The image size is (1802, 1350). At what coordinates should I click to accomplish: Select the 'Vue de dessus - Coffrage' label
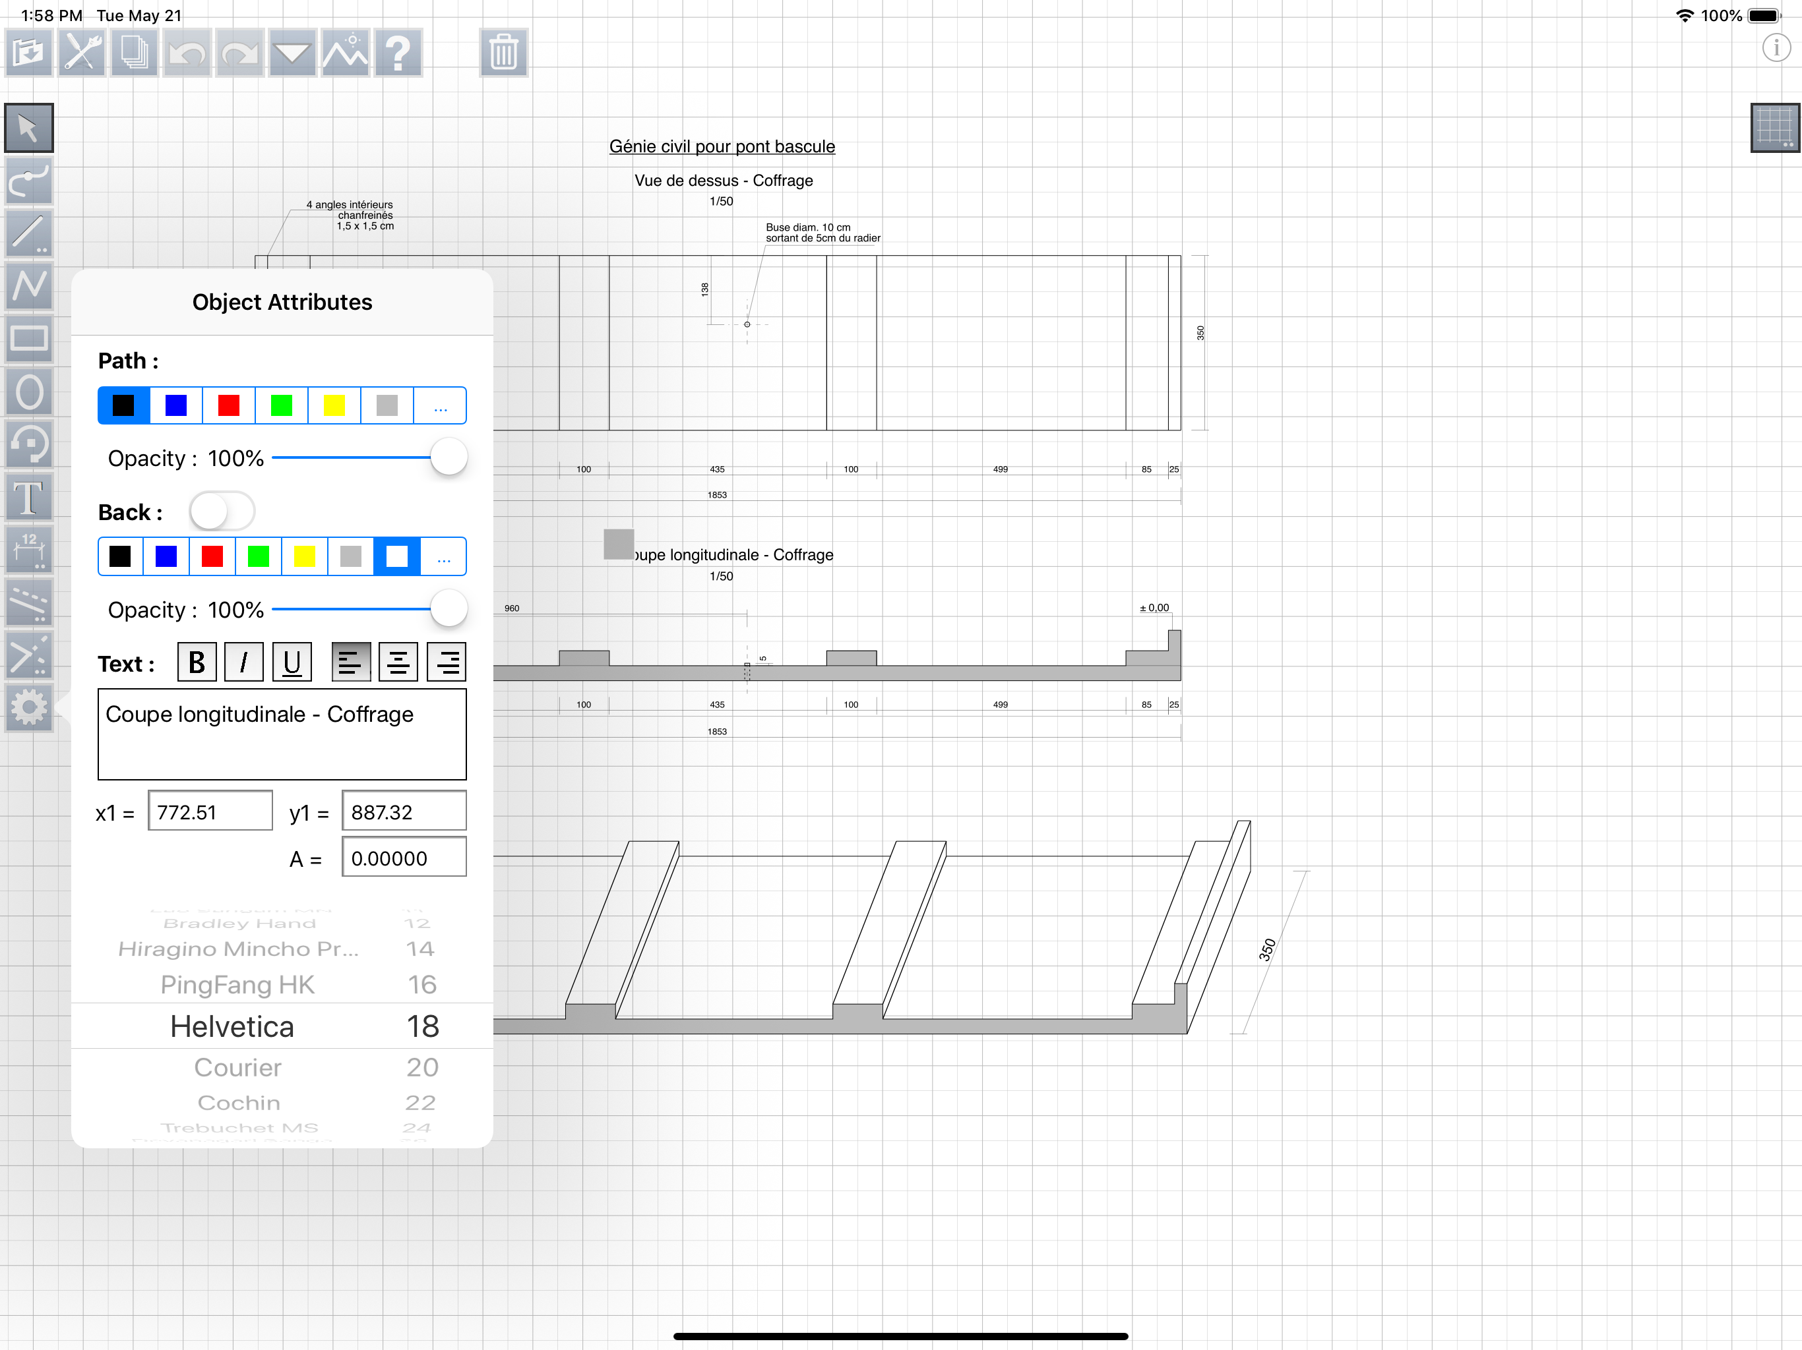724,181
